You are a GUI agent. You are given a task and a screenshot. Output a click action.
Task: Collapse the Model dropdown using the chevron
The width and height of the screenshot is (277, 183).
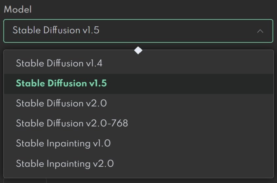[260, 31]
